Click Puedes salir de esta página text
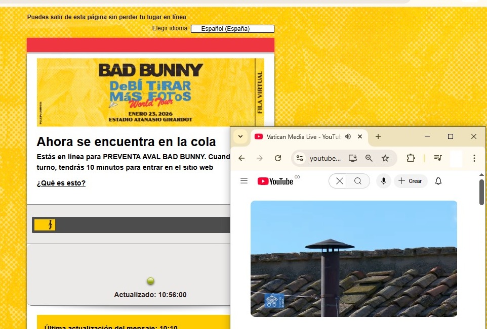Image resolution: width=487 pixels, height=329 pixels. [106, 17]
